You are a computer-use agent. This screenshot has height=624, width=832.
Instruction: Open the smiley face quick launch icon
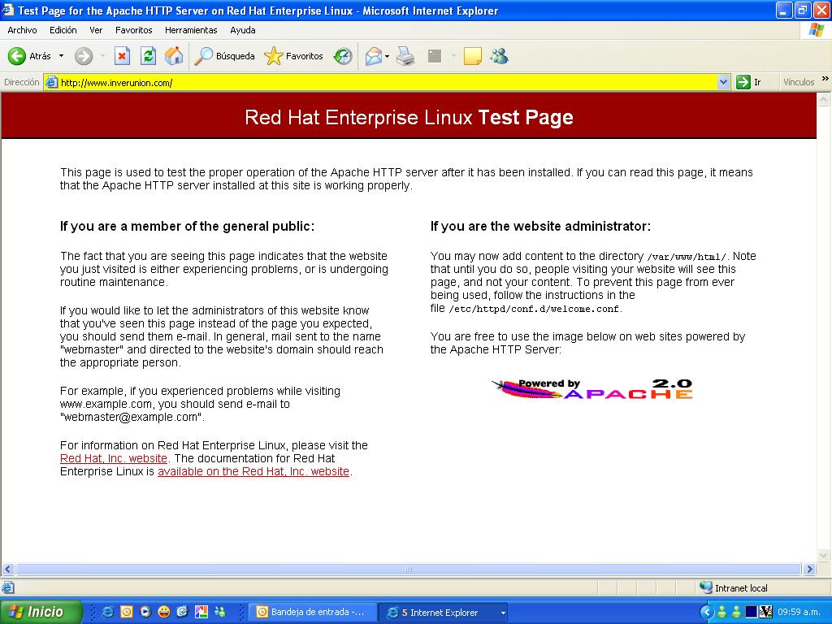click(163, 612)
